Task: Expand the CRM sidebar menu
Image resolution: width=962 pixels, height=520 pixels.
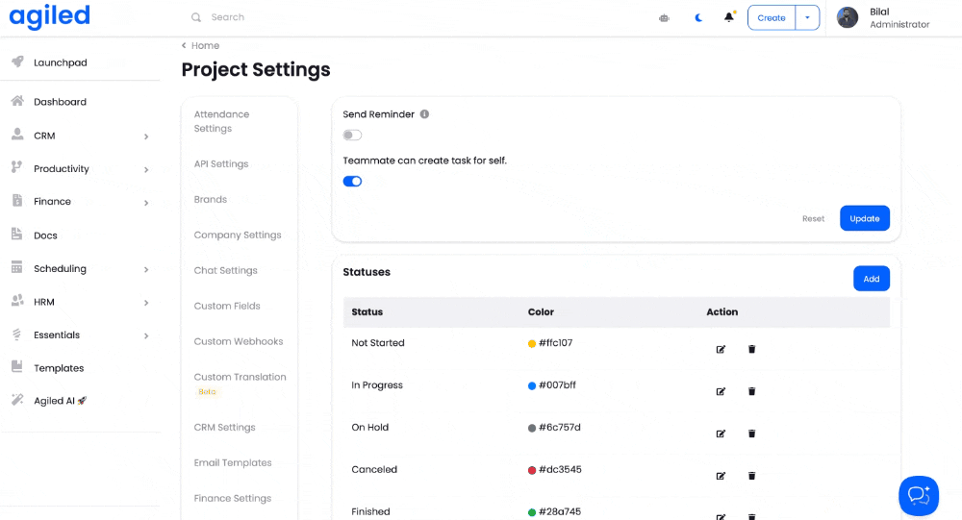Action: click(x=146, y=136)
